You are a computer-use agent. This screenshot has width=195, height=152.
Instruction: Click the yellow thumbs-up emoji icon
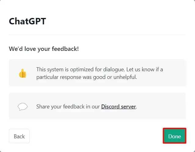tap(23, 73)
